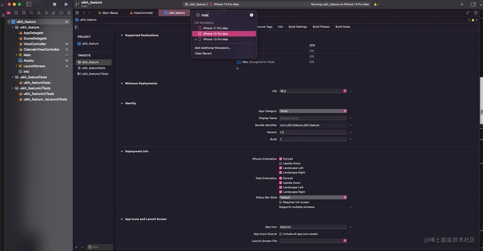
Task: Toggle iPhone Landscape Left checkbox
Action: [280, 168]
